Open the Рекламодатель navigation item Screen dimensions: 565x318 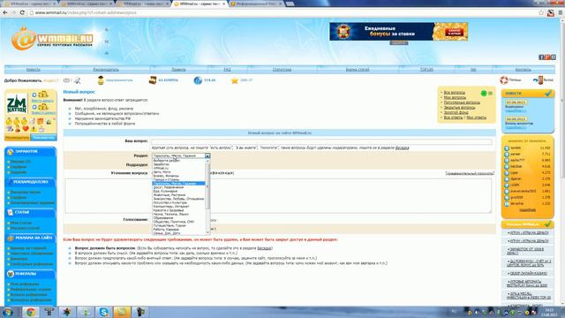(x=106, y=70)
